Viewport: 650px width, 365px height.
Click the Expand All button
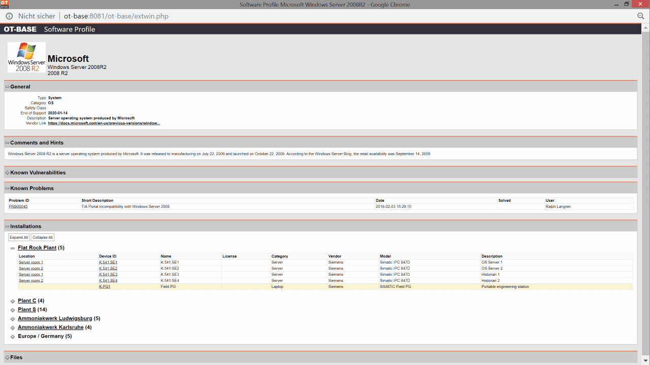click(x=19, y=237)
